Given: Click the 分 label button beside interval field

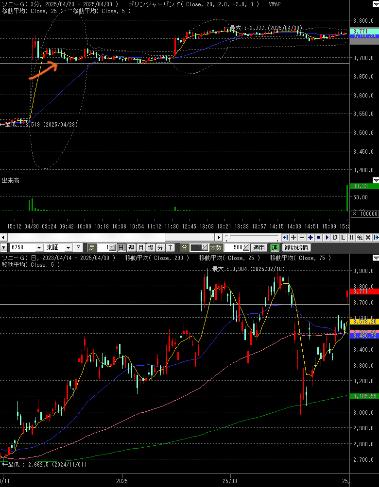Looking at the screenshot, I should [x=184, y=247].
